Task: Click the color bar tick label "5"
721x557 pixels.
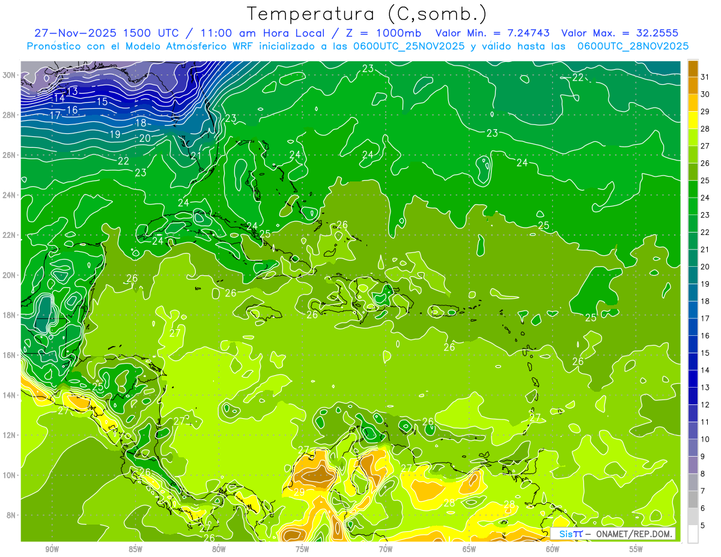Action: [x=703, y=526]
